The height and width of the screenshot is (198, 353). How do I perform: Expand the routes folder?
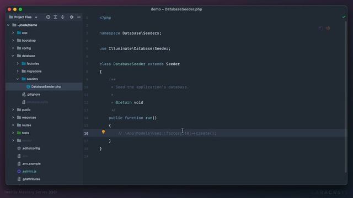coord(13,125)
